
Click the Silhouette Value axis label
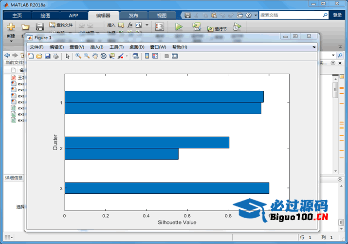click(177, 222)
